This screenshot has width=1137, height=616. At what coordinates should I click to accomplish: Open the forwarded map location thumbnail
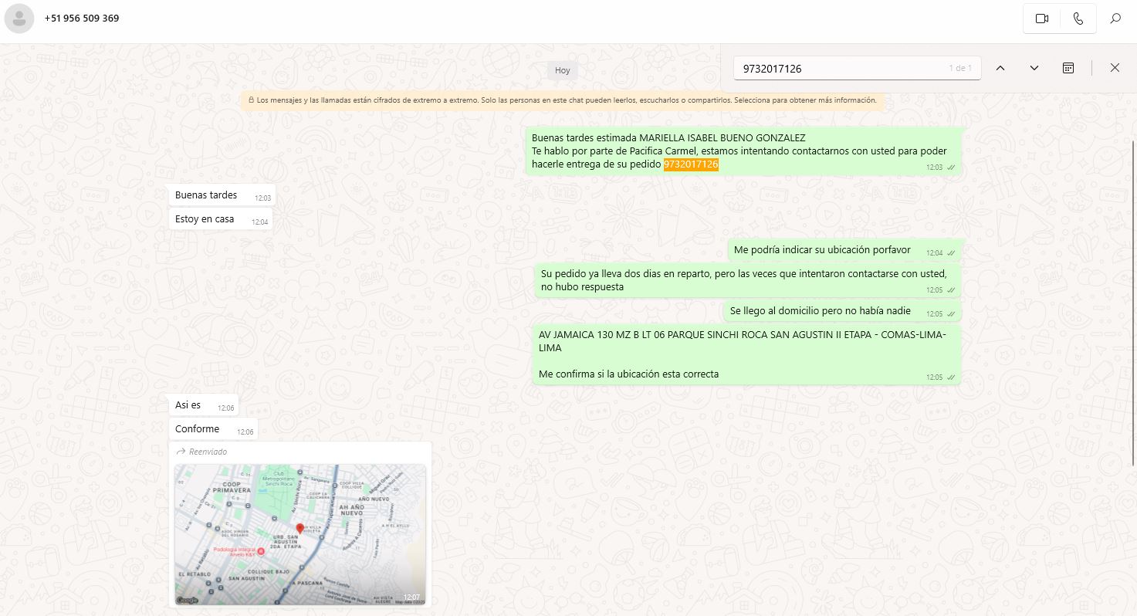[x=299, y=533]
